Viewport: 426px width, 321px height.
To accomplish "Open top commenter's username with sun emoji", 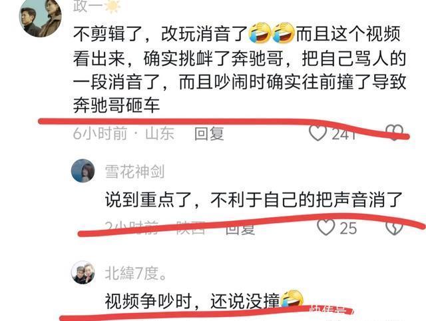I will [x=97, y=6].
